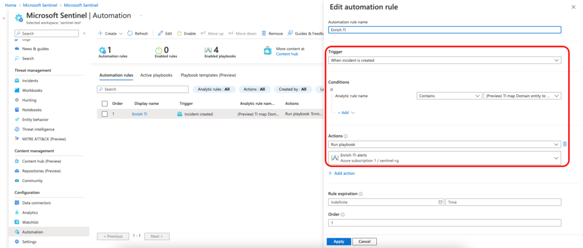Click the Enable power icon
The width and height of the screenshot is (583, 248).
tap(179, 33)
